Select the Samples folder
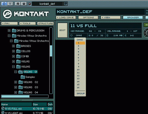The image size is (148, 114). (x=28, y=77)
